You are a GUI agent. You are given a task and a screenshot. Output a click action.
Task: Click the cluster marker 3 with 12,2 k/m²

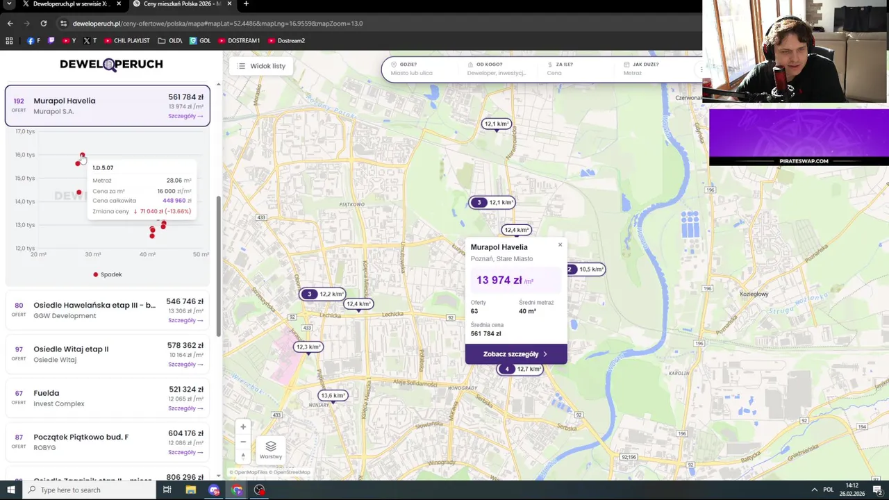click(x=323, y=294)
